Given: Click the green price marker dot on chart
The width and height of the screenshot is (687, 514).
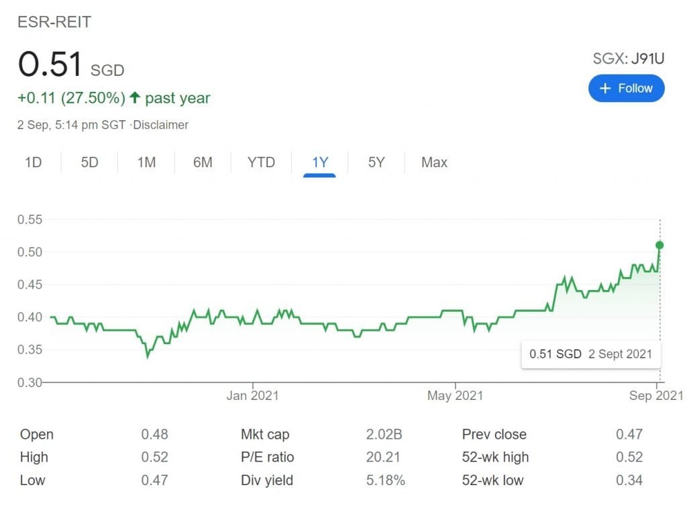Looking at the screenshot, I should (x=659, y=246).
